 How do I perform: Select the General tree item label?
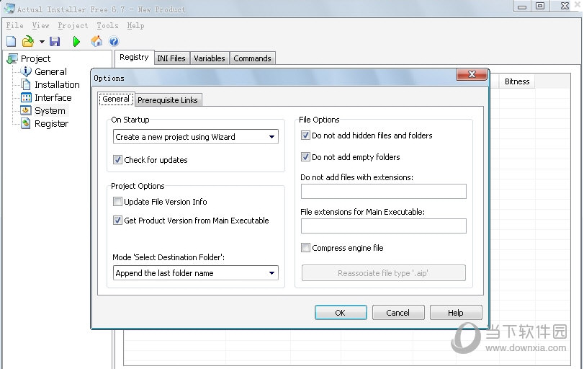(x=50, y=71)
